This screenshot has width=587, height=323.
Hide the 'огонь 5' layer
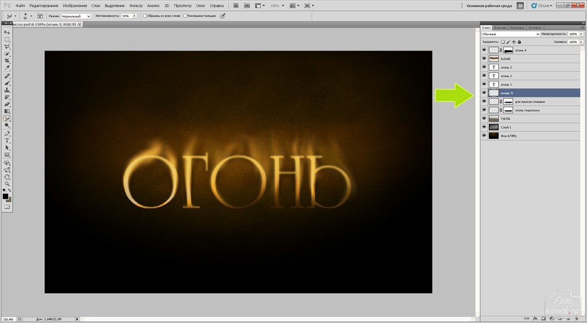click(x=484, y=93)
